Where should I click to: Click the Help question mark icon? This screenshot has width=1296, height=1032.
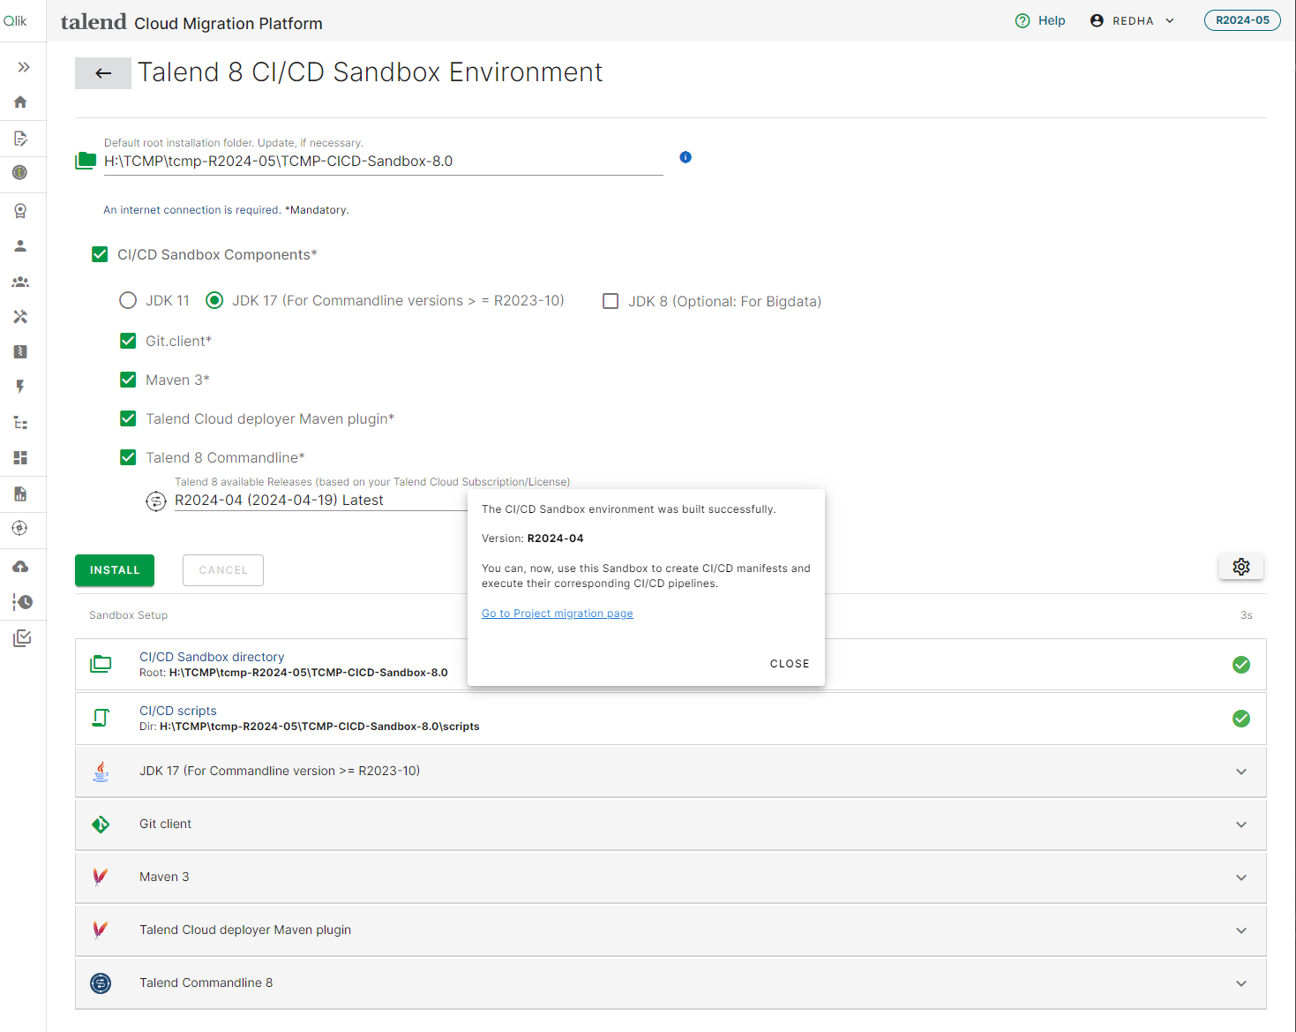(x=1023, y=21)
